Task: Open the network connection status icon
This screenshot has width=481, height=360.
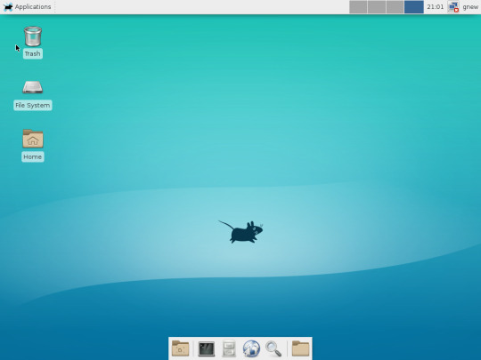Action: pos(453,7)
